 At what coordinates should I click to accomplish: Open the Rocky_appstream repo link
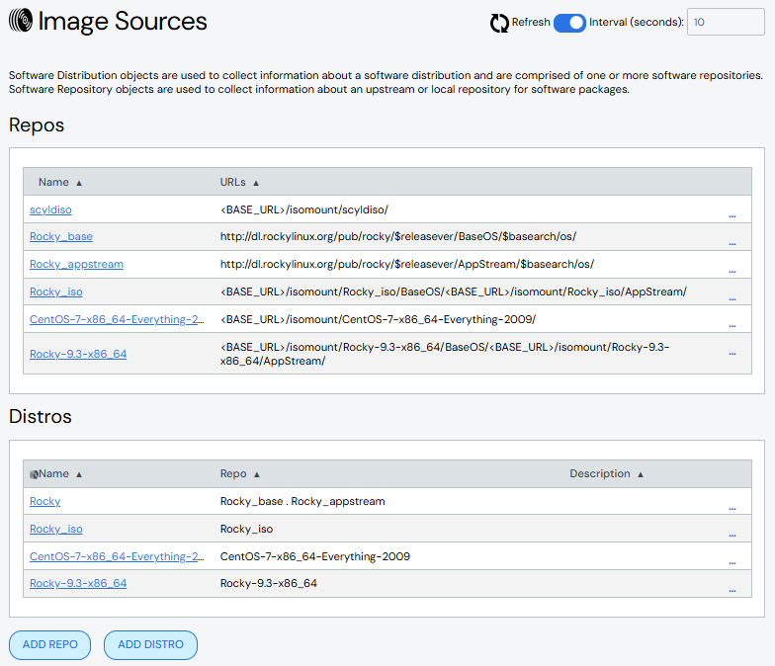pos(76,265)
